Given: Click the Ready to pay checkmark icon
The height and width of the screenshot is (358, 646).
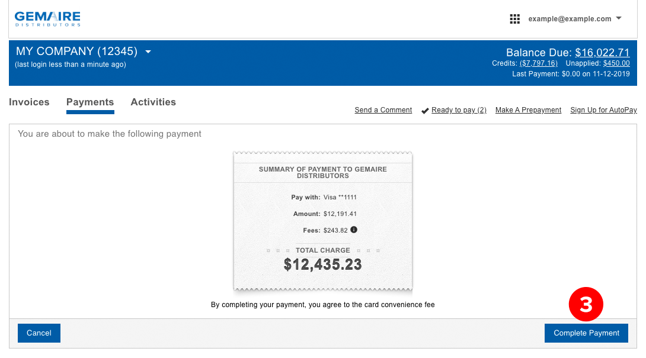Looking at the screenshot, I should pos(425,111).
